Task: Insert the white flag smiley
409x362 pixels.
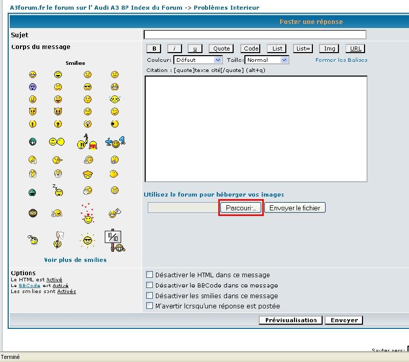Action: [x=59, y=239]
